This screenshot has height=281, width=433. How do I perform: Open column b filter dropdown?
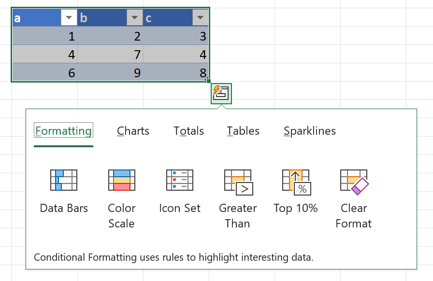pyautogui.click(x=134, y=18)
